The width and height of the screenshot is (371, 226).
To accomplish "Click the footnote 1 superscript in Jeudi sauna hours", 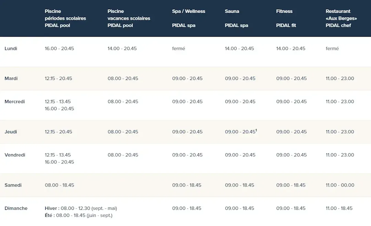I will click(x=256, y=130).
